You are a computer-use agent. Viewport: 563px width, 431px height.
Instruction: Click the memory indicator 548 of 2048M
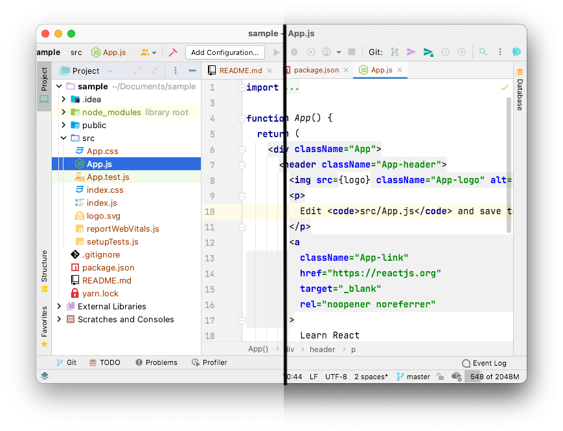(x=494, y=377)
